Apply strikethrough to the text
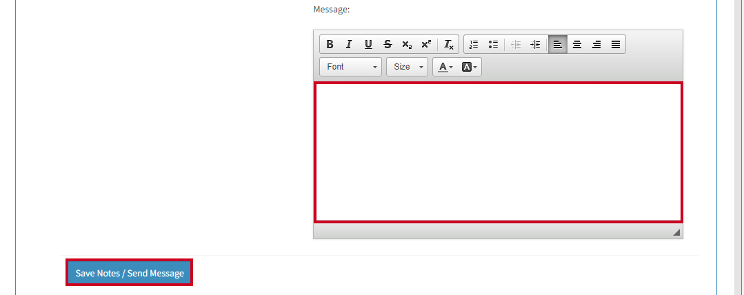Screen dimensions: 744x295 coord(388,44)
